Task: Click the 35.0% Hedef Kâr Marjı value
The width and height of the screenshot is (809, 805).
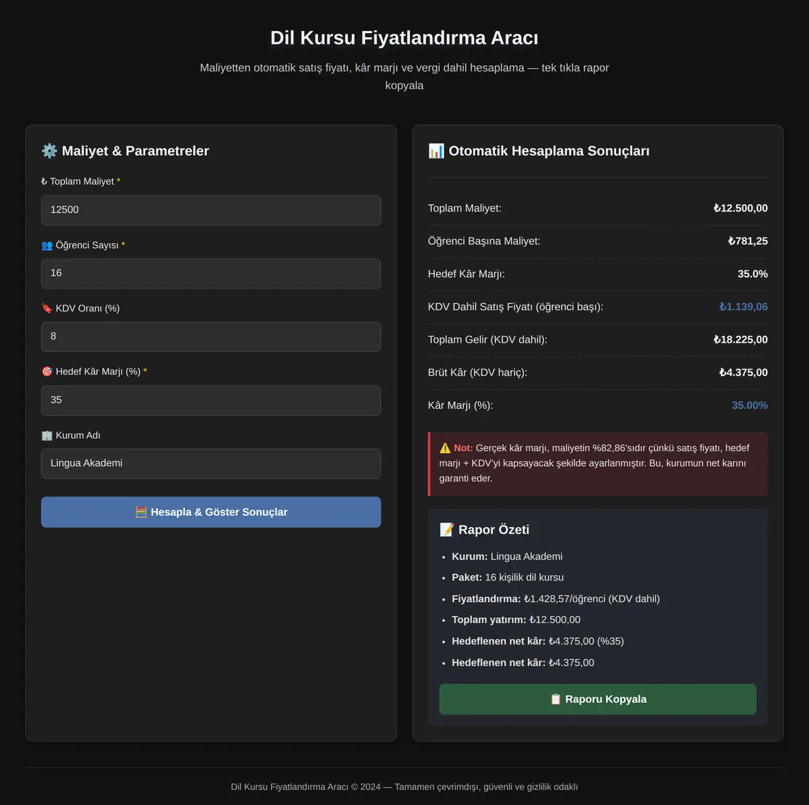Action: [752, 274]
